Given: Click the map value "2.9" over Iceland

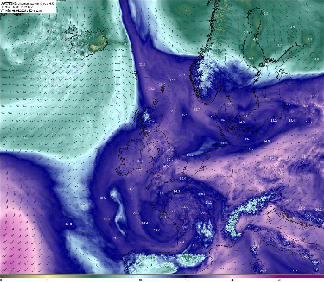Looking at the screenshot, I should coord(80,44).
